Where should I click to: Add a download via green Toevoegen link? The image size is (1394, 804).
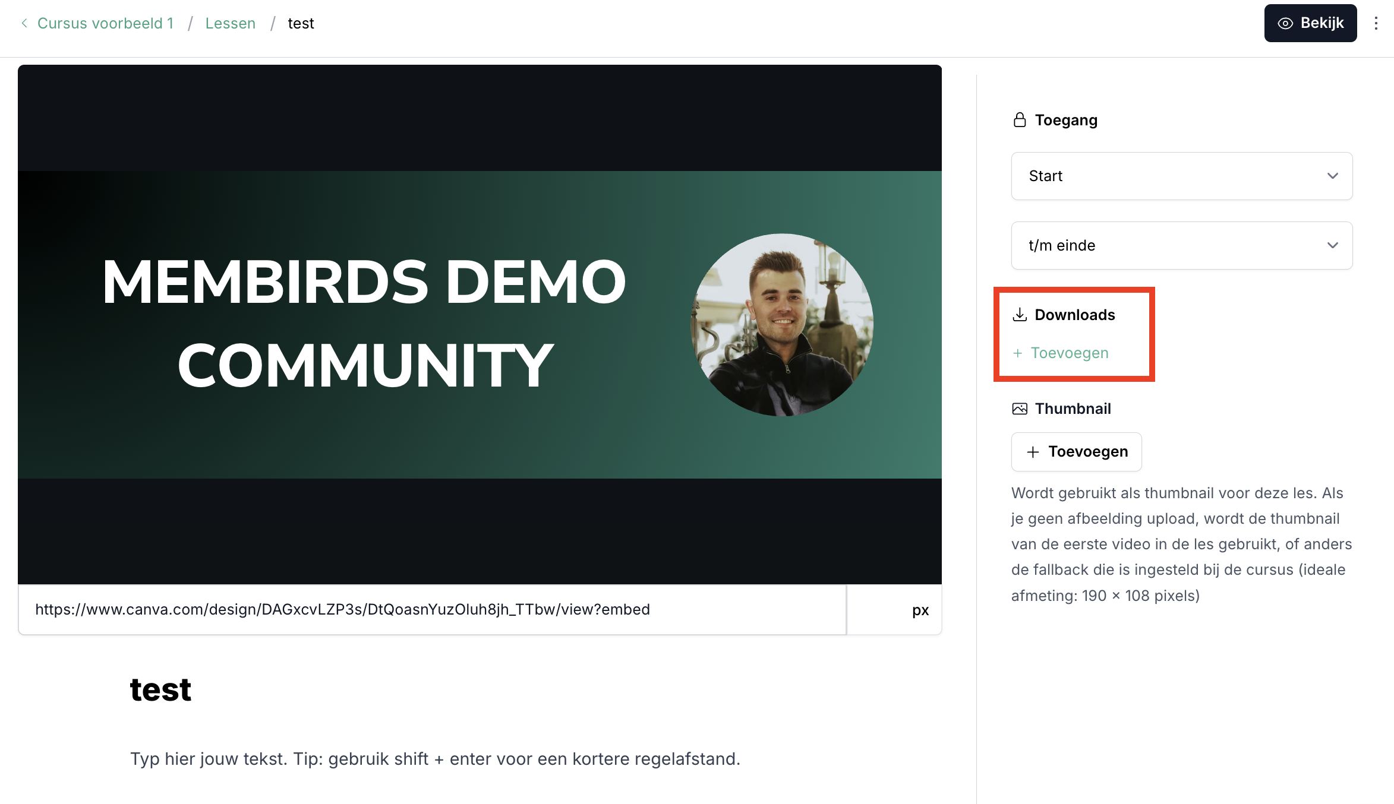pyautogui.click(x=1069, y=353)
